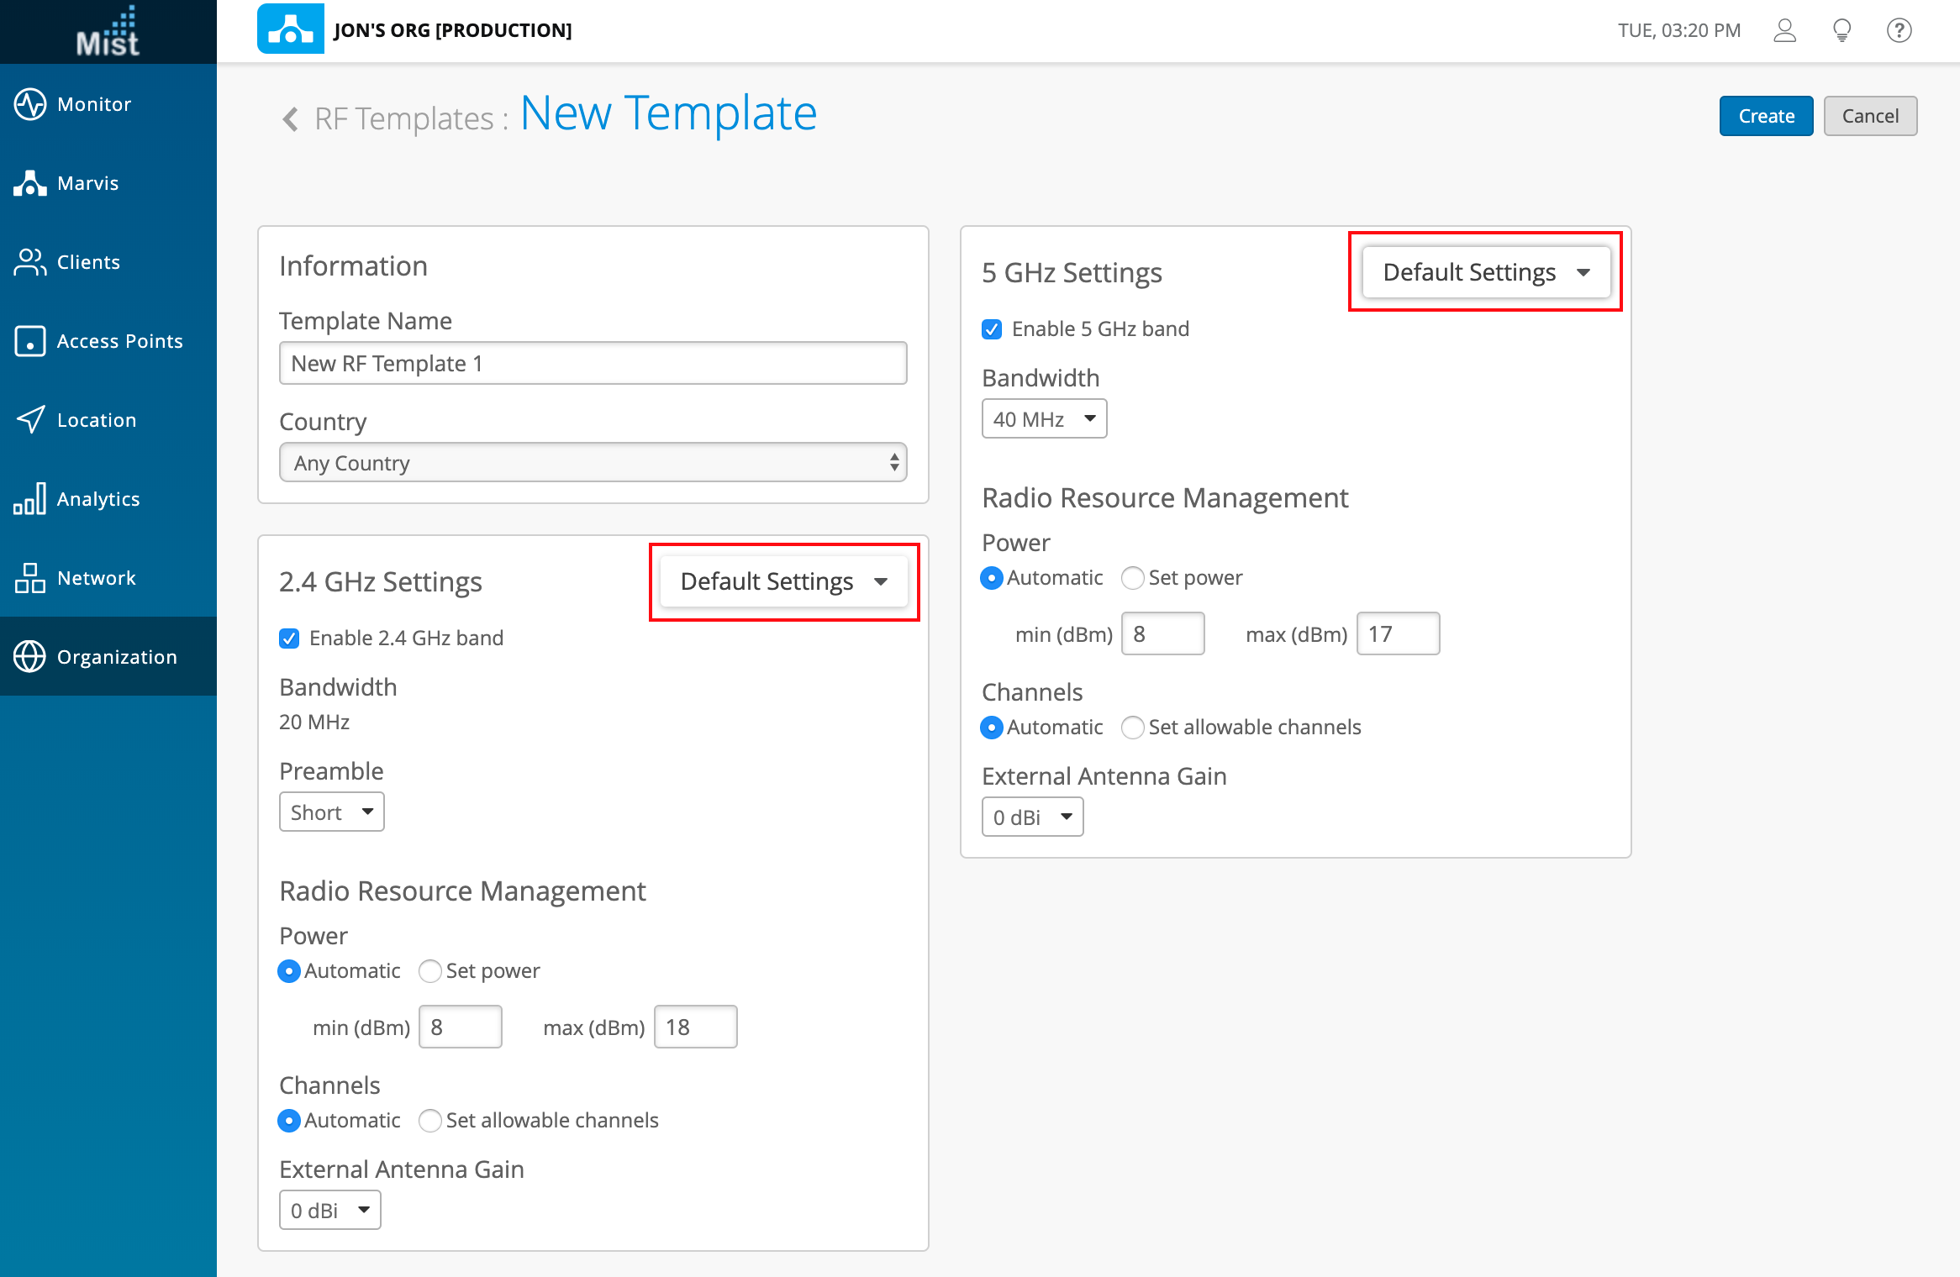The image size is (1960, 1277).
Task: Toggle Enable 2.4 GHz band checkbox
Action: (x=289, y=638)
